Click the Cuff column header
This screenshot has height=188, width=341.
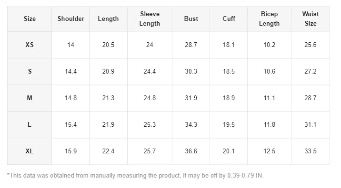[x=229, y=19]
